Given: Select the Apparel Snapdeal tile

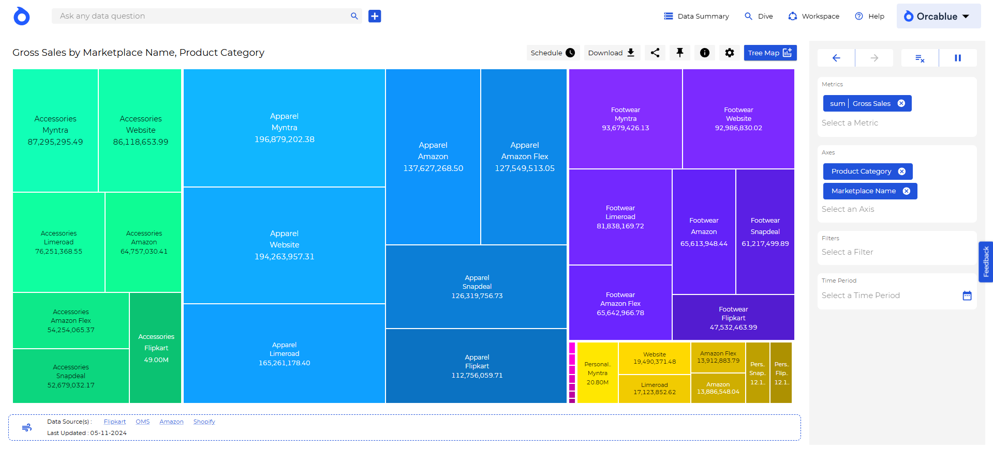Looking at the screenshot, I should 477,287.
